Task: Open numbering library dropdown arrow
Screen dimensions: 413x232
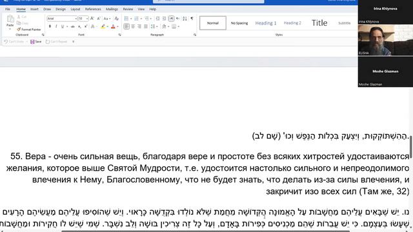Action: (x=141, y=19)
